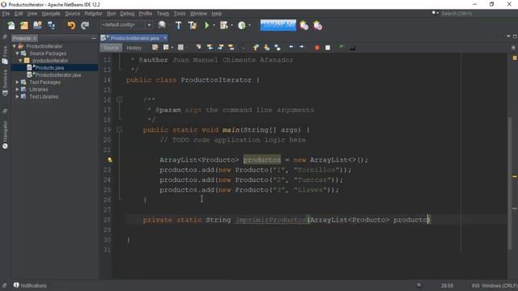518x291 pixels.
Task: Select the Projects panel tab
Action: coord(22,38)
